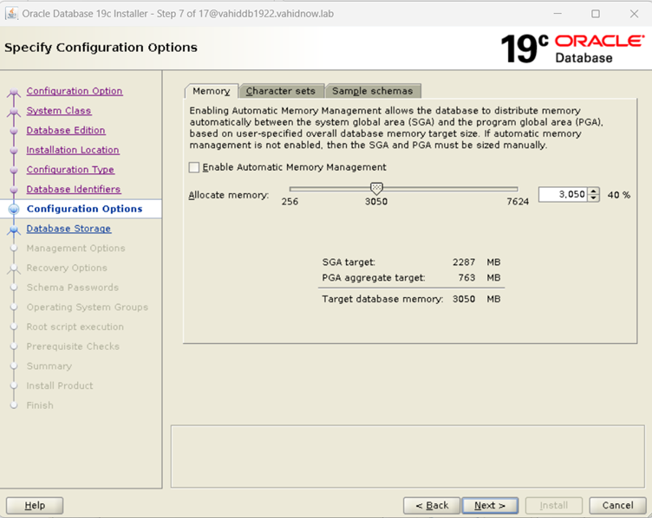This screenshot has width=652, height=518.
Task: Go to Database Edition step
Action: pos(66,131)
